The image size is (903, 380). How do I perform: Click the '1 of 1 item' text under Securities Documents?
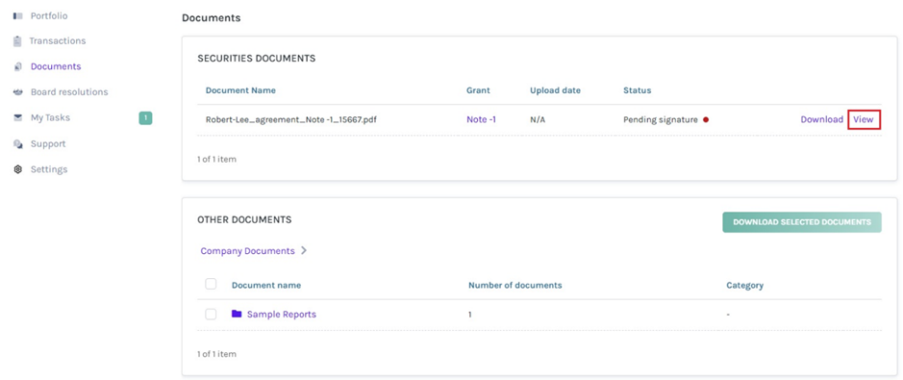click(216, 159)
